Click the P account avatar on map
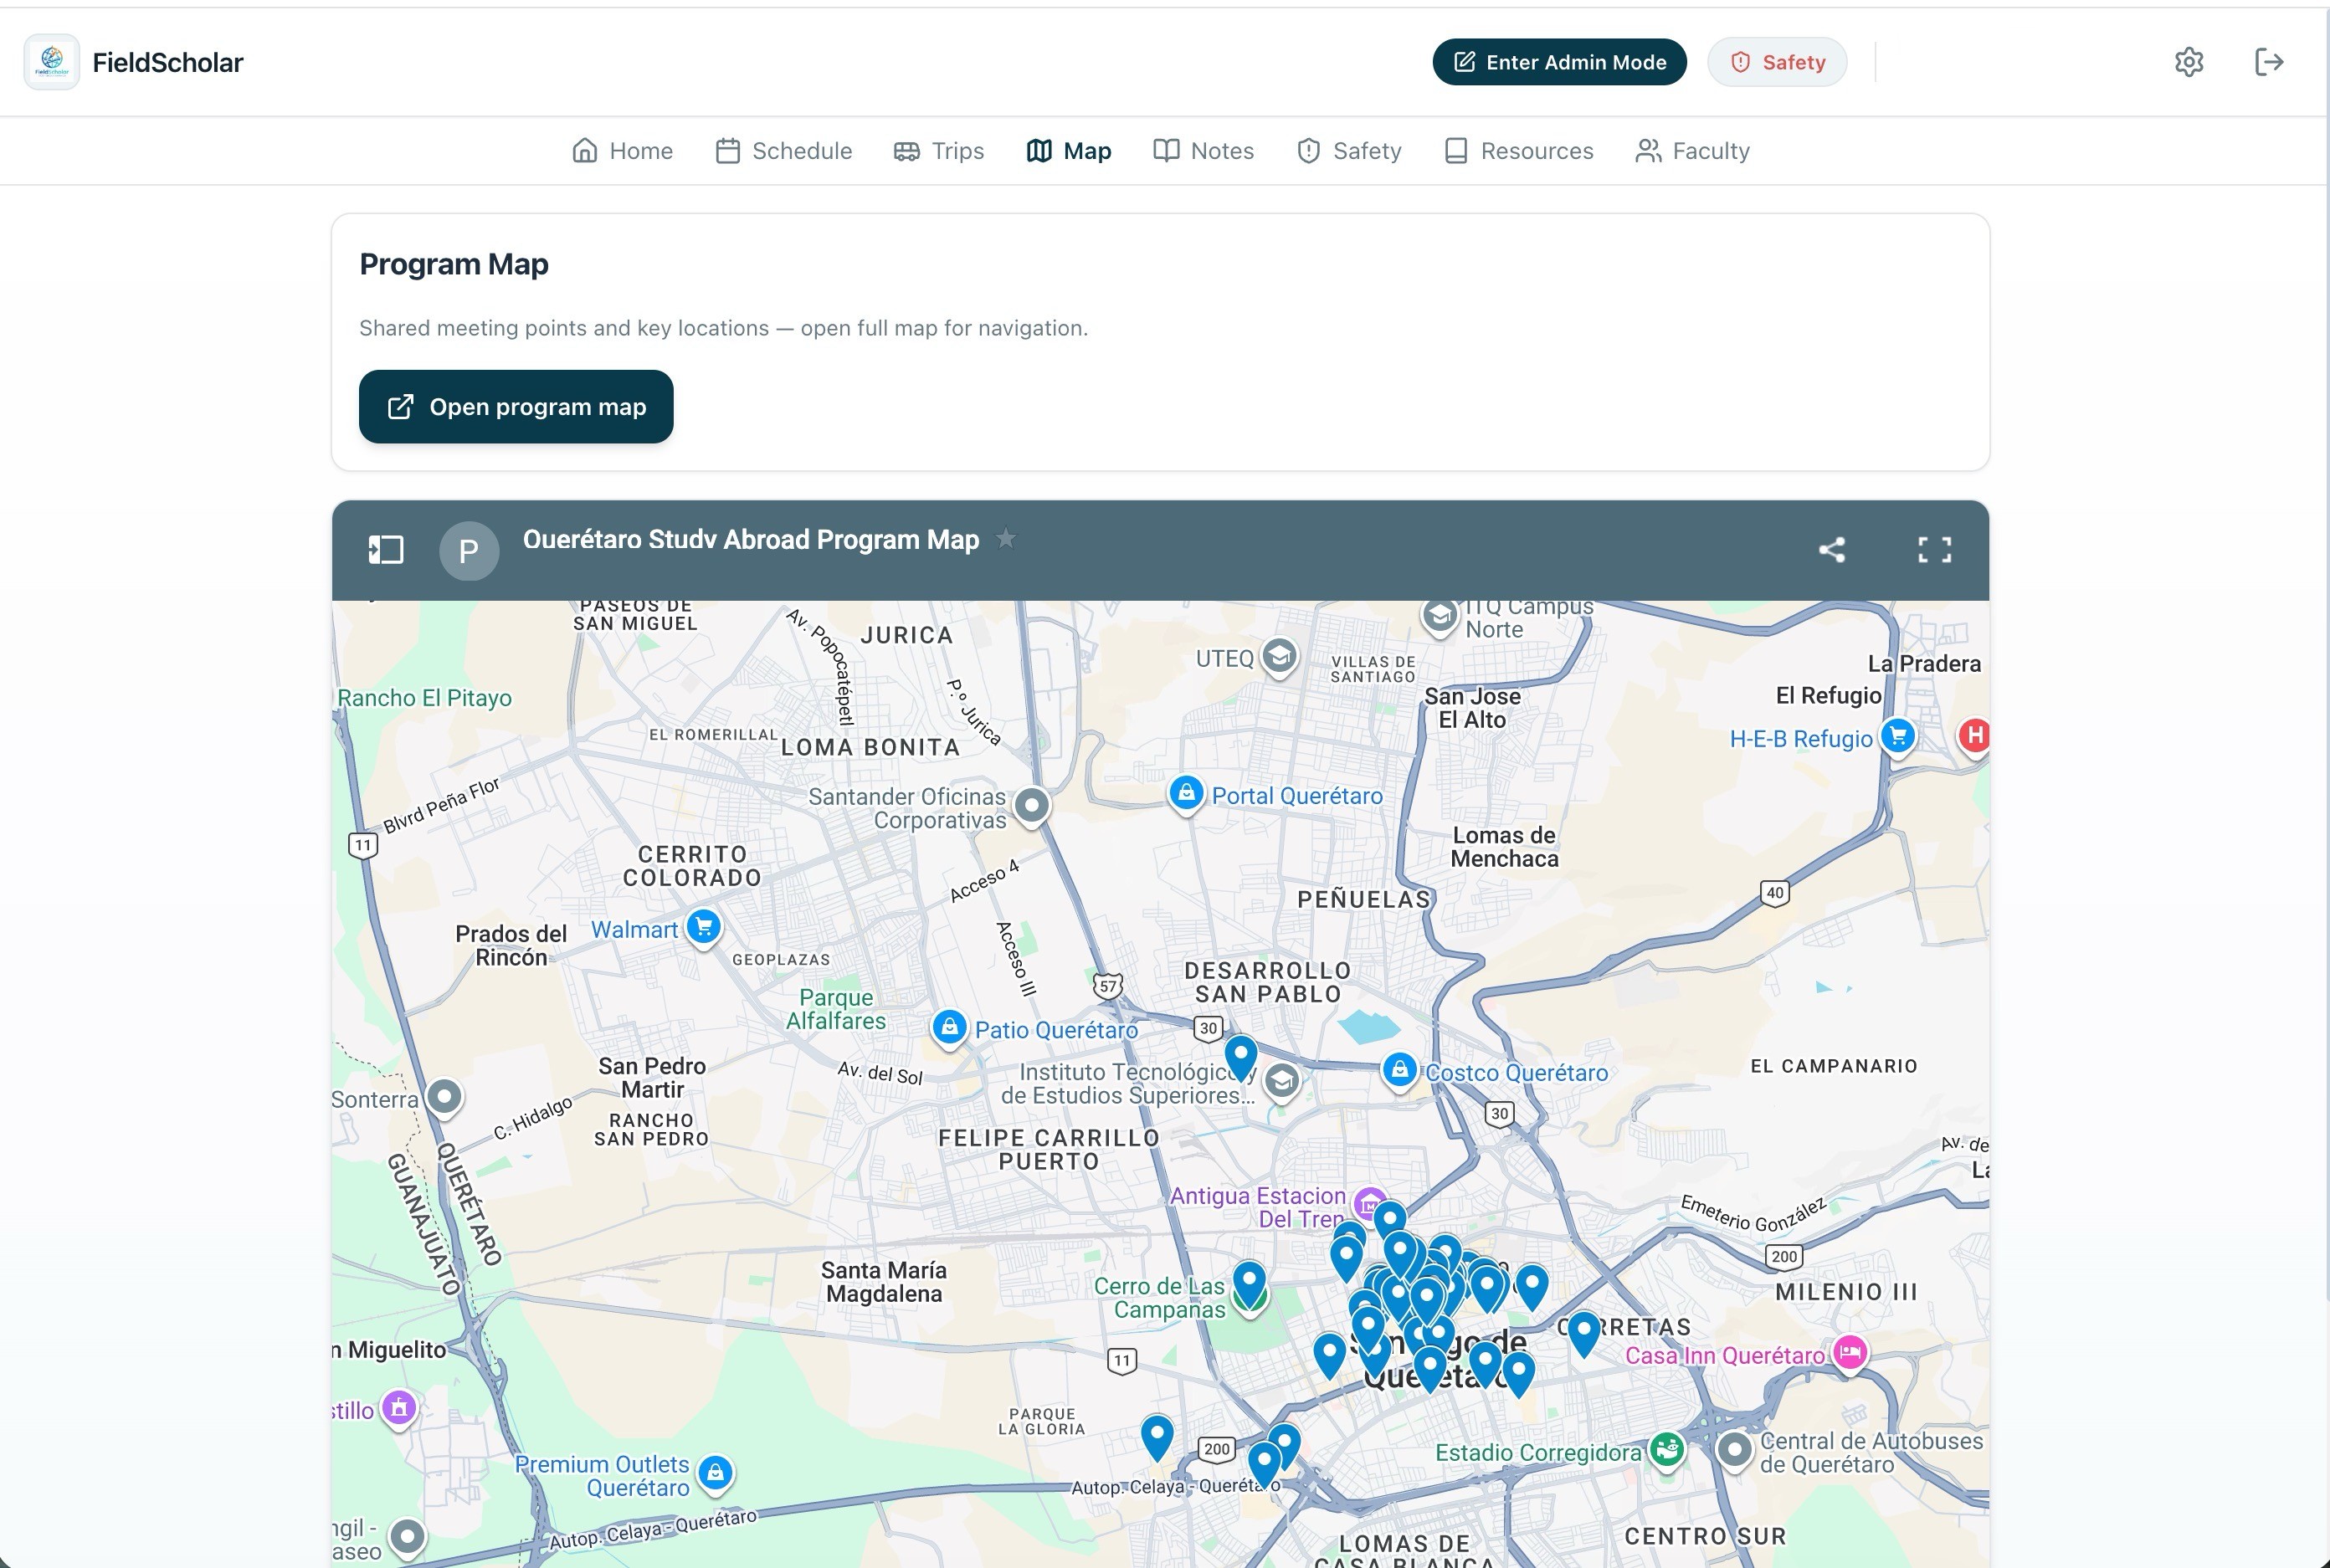 (x=468, y=550)
